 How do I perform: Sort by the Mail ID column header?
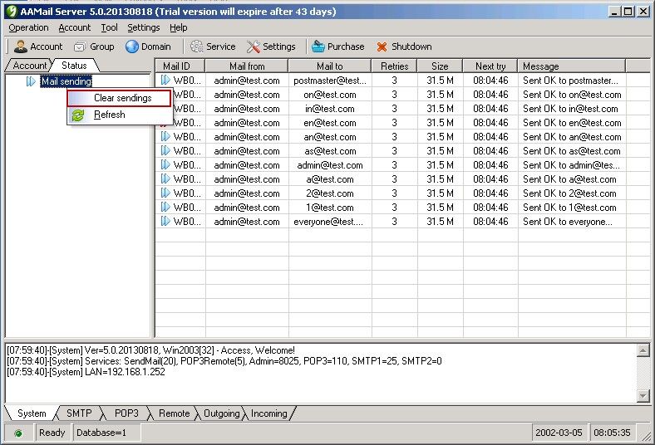pos(180,66)
